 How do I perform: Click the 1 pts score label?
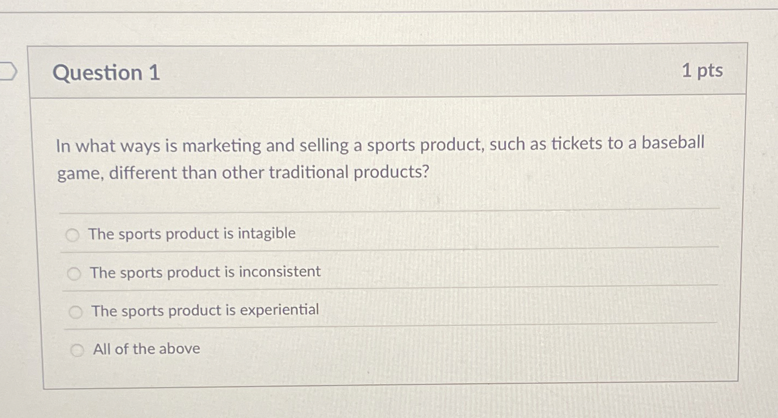tap(702, 70)
